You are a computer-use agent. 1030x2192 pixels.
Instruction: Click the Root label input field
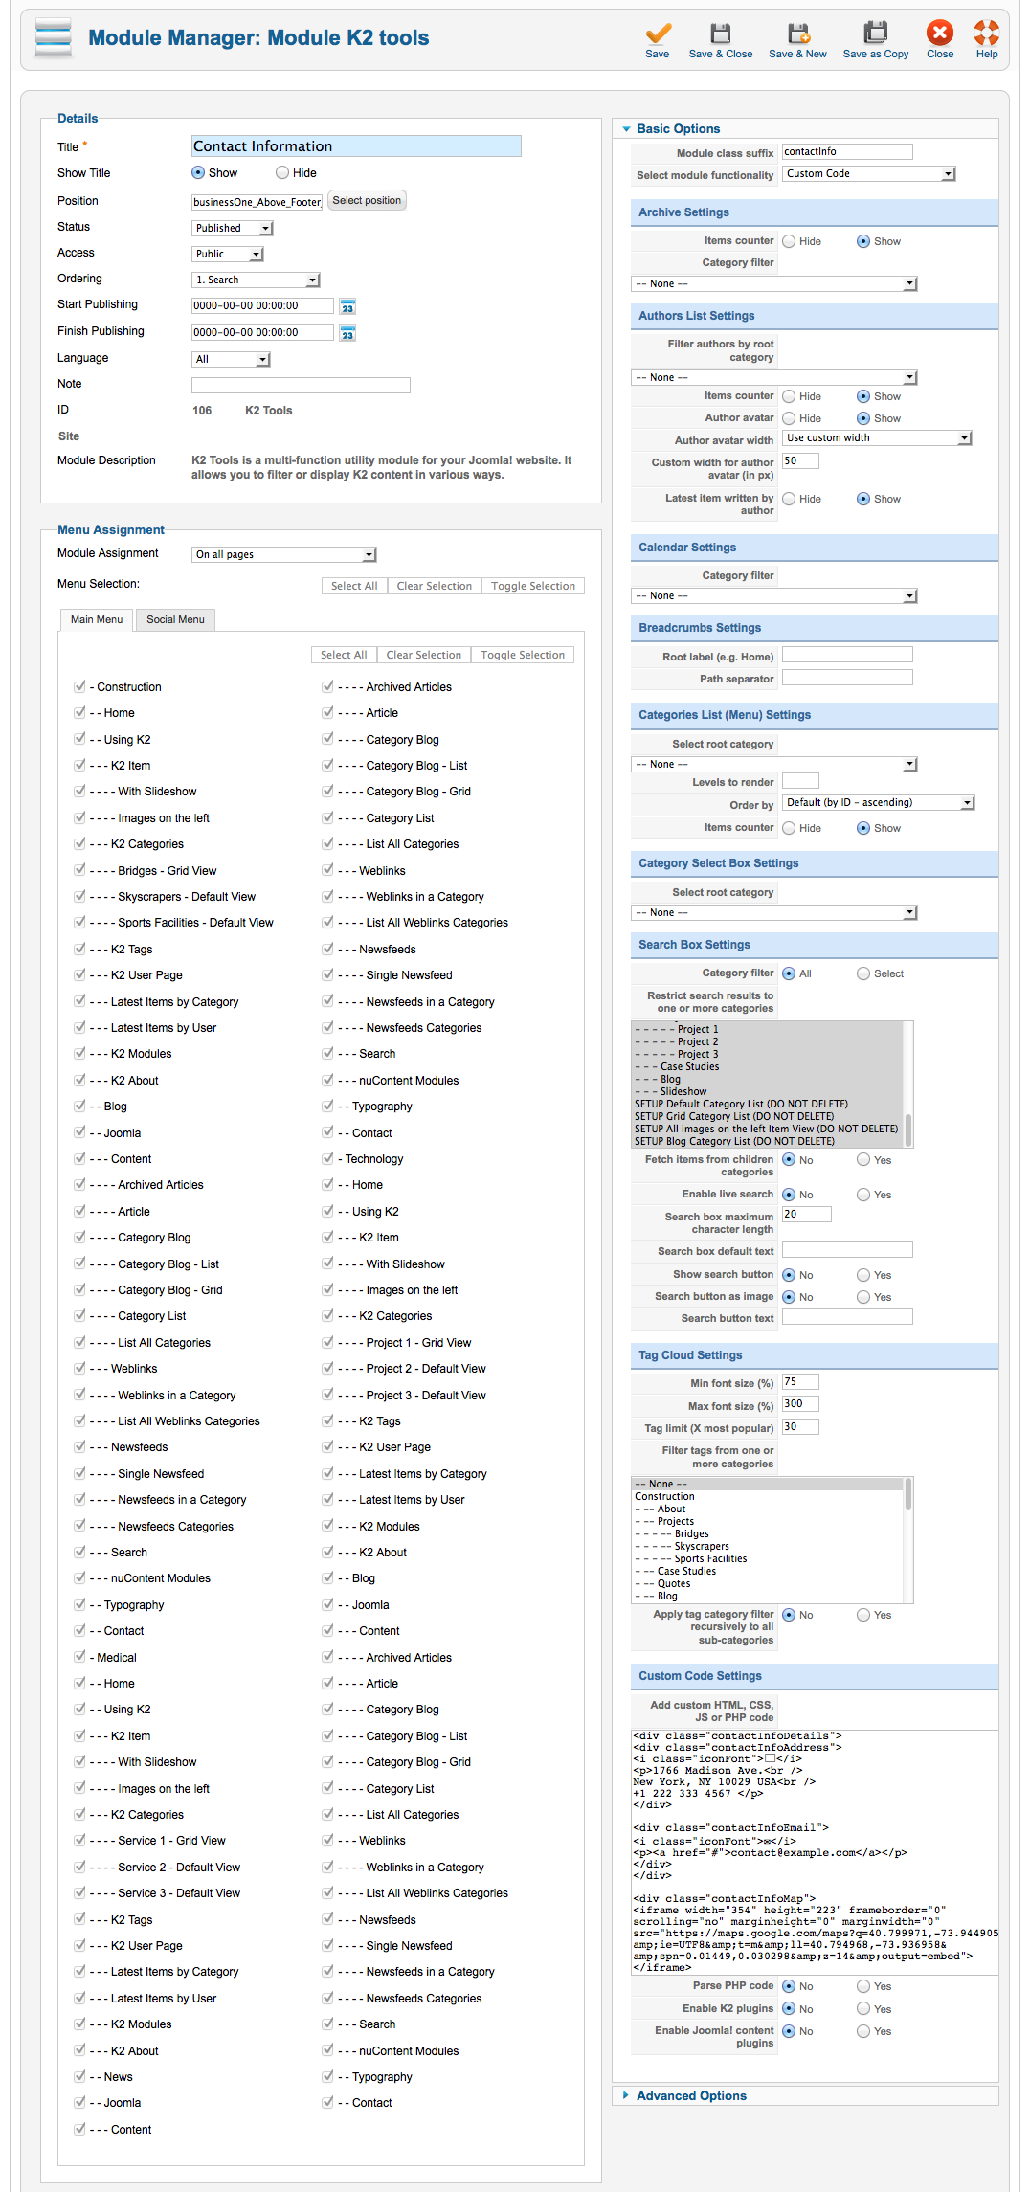click(847, 655)
